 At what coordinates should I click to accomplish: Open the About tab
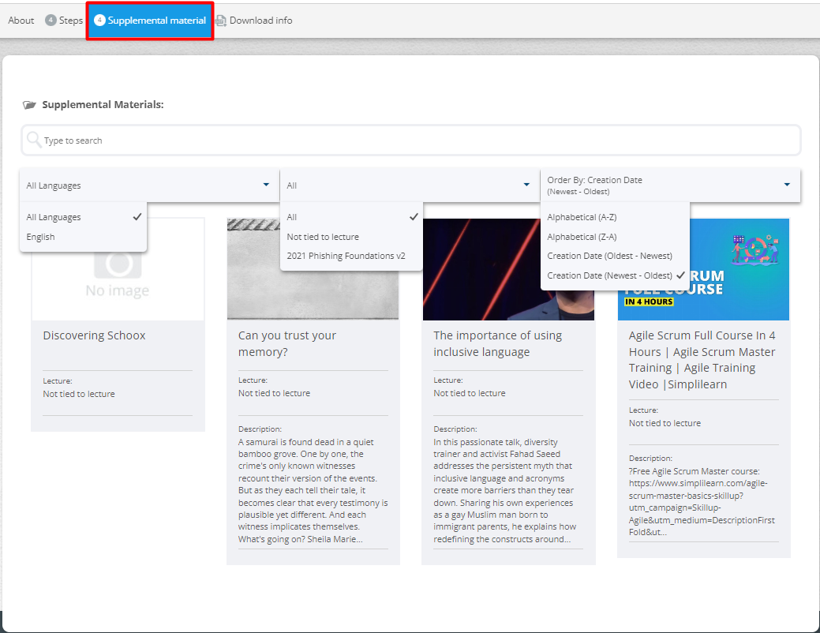click(x=21, y=21)
